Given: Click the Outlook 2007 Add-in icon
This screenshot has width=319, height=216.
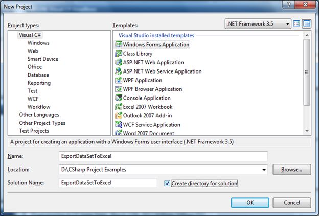Looking at the screenshot, I should (119, 115).
